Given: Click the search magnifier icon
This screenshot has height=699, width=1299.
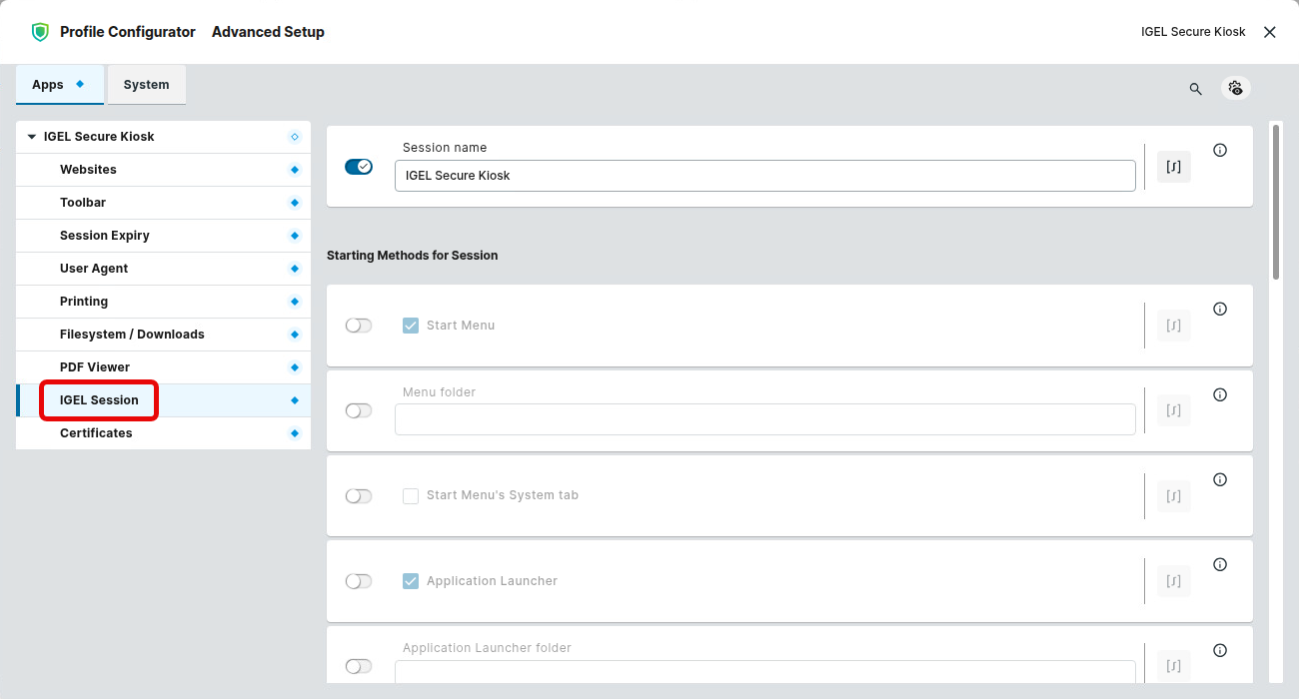Looking at the screenshot, I should pyautogui.click(x=1195, y=89).
